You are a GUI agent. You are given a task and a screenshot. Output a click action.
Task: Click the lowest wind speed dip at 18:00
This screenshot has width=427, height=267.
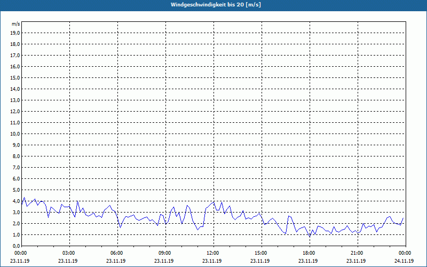click(x=310, y=237)
